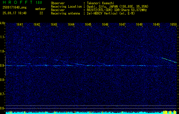This screenshot has height=114, width=179.
Task: Click the 1.0.0 version number
Action: tap(39, 3)
